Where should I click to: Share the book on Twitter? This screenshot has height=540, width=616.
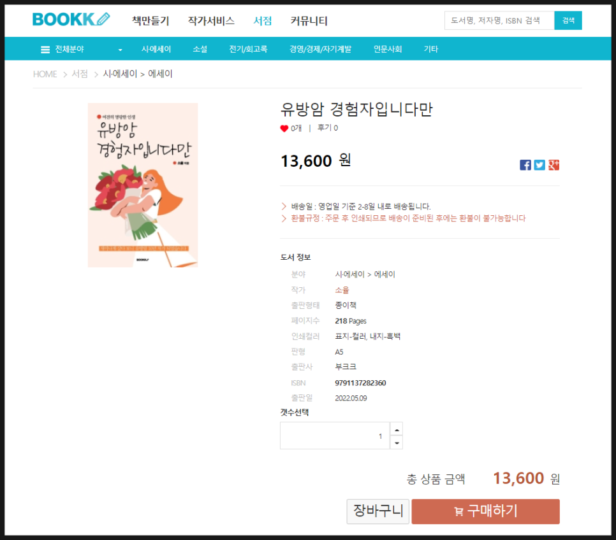pyautogui.click(x=539, y=165)
